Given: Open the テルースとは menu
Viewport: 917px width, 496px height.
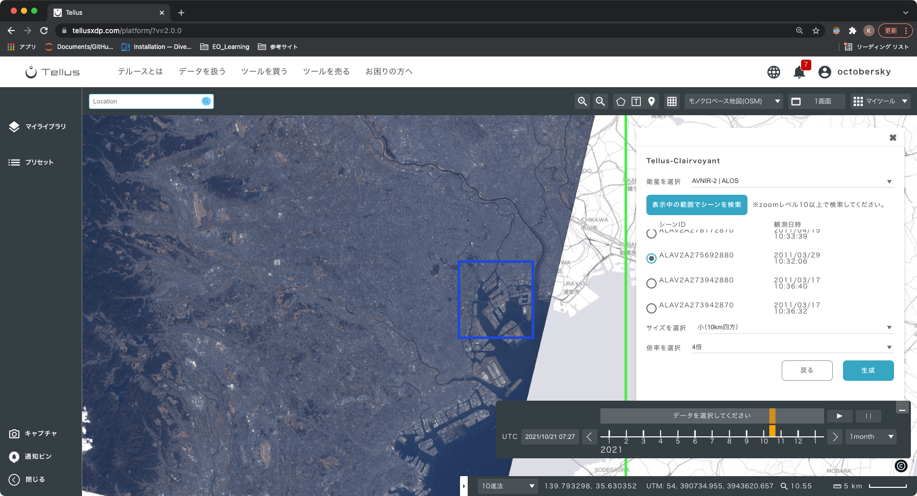Looking at the screenshot, I should (x=140, y=72).
